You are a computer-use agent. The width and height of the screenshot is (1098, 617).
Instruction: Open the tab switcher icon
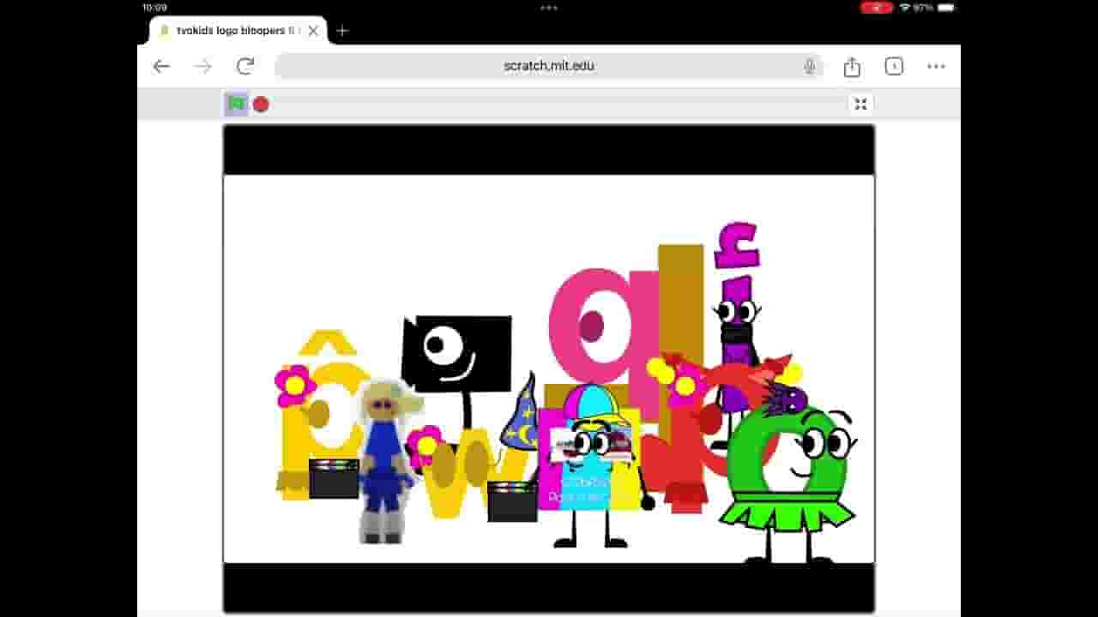(894, 67)
